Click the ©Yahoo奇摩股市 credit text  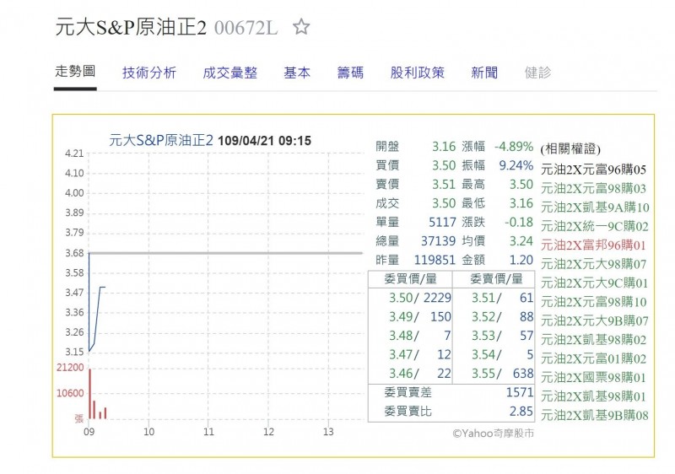click(494, 434)
